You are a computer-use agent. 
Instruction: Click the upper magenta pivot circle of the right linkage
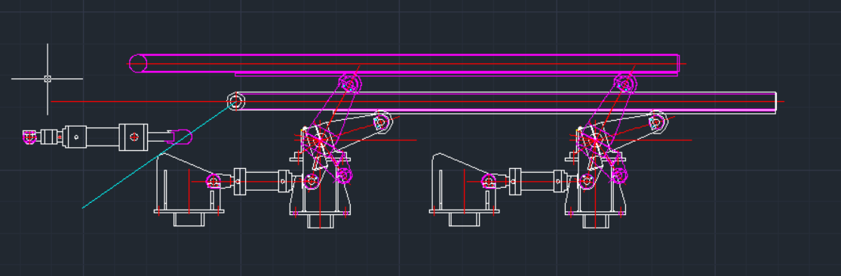[x=625, y=84]
